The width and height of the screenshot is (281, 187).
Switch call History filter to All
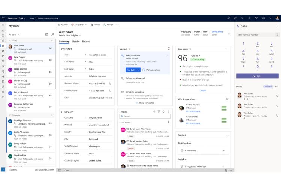(x=276, y=86)
